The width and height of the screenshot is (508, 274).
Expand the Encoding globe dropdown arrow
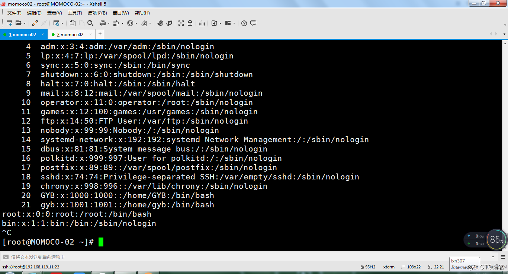[x=136, y=23]
